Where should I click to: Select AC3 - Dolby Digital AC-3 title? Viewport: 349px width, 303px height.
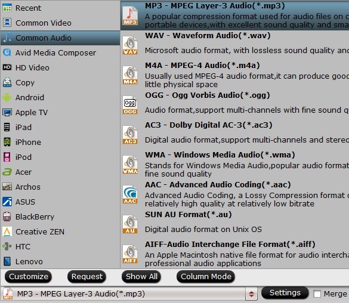tap(209, 125)
